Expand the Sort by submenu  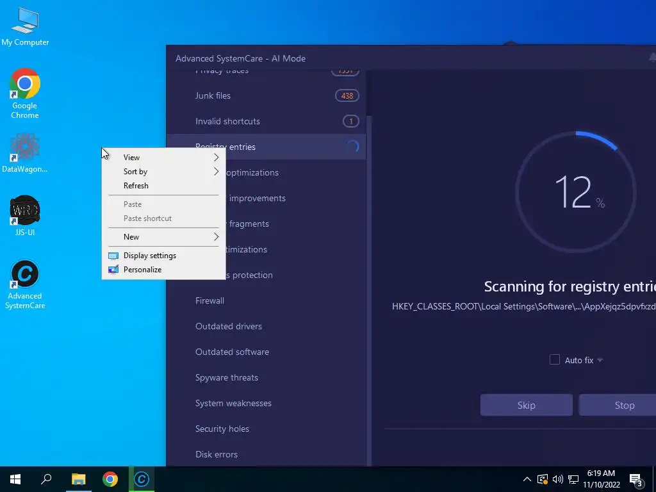163,172
